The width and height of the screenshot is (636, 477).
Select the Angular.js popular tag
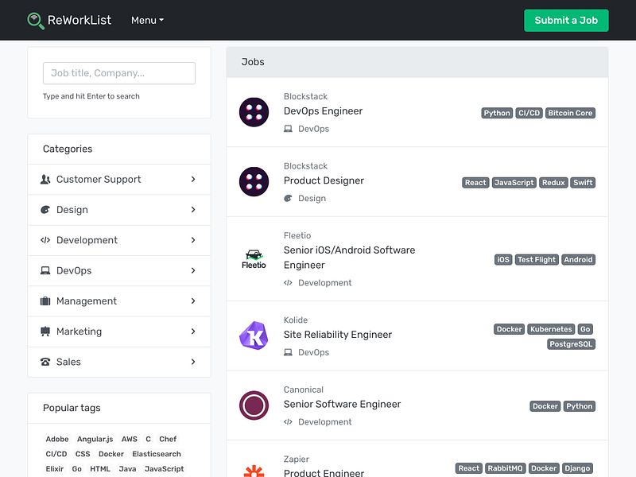pos(95,440)
